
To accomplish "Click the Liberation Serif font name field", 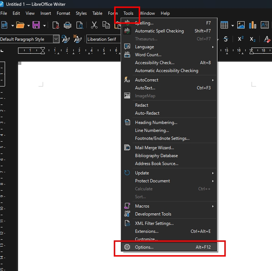I will pyautogui.click(x=104, y=39).
